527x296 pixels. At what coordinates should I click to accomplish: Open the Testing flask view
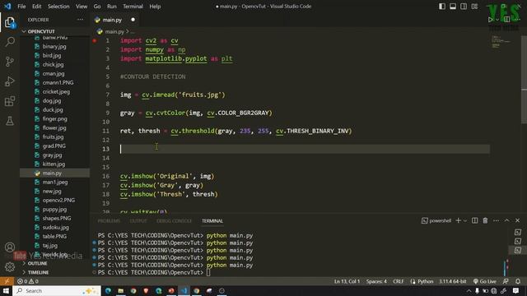[10, 121]
